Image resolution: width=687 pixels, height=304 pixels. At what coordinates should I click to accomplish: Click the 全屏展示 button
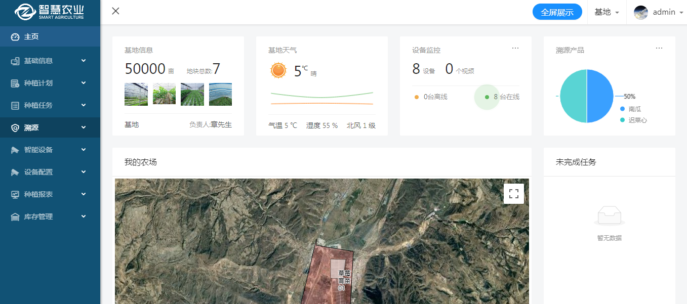coord(557,12)
